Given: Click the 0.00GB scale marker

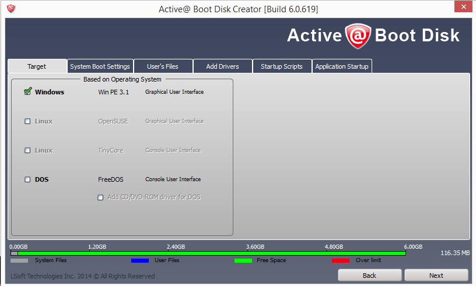Looking at the screenshot, I should coord(18,246).
